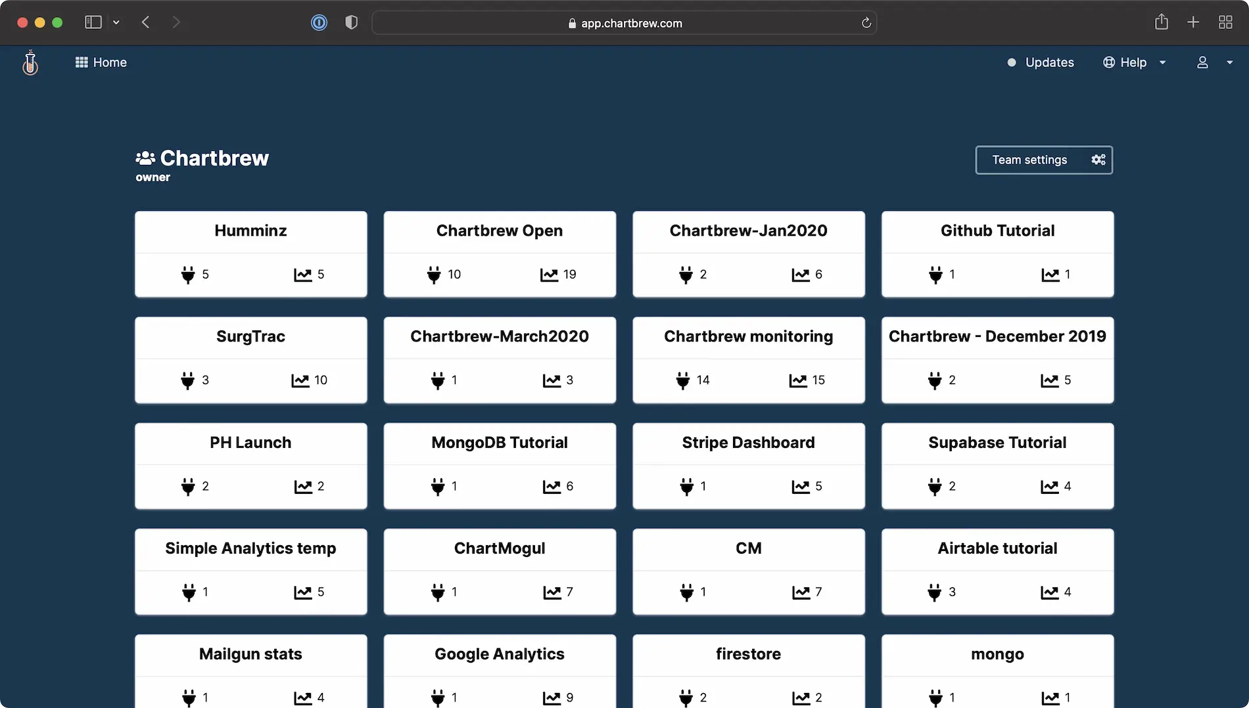The width and height of the screenshot is (1249, 708).
Task: Click the chart icon in Simple Analytics temp
Action: 302,592
